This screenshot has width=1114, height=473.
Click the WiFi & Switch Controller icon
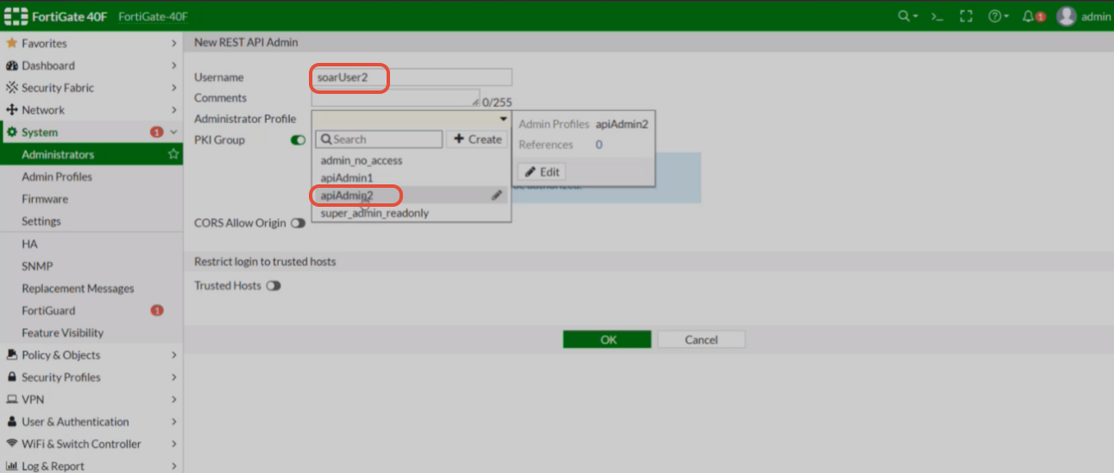pyautogui.click(x=12, y=445)
